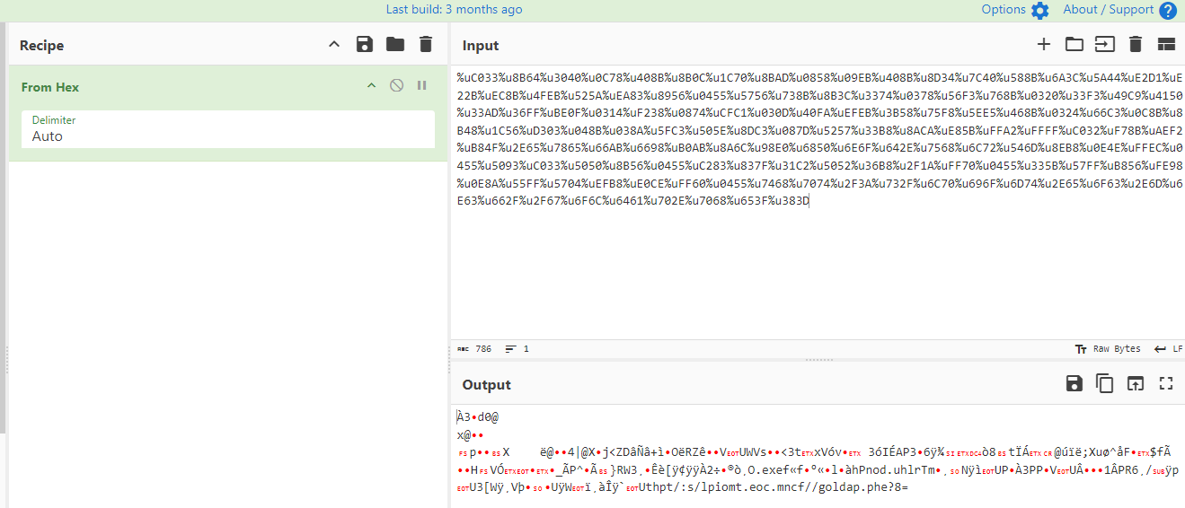Maximise the output pane

1166,384
